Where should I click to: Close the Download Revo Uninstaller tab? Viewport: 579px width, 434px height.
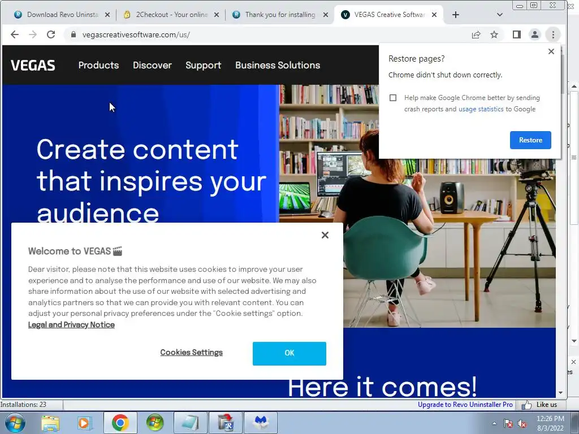point(107,15)
